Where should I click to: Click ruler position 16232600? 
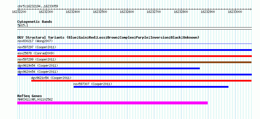tap(127, 12)
